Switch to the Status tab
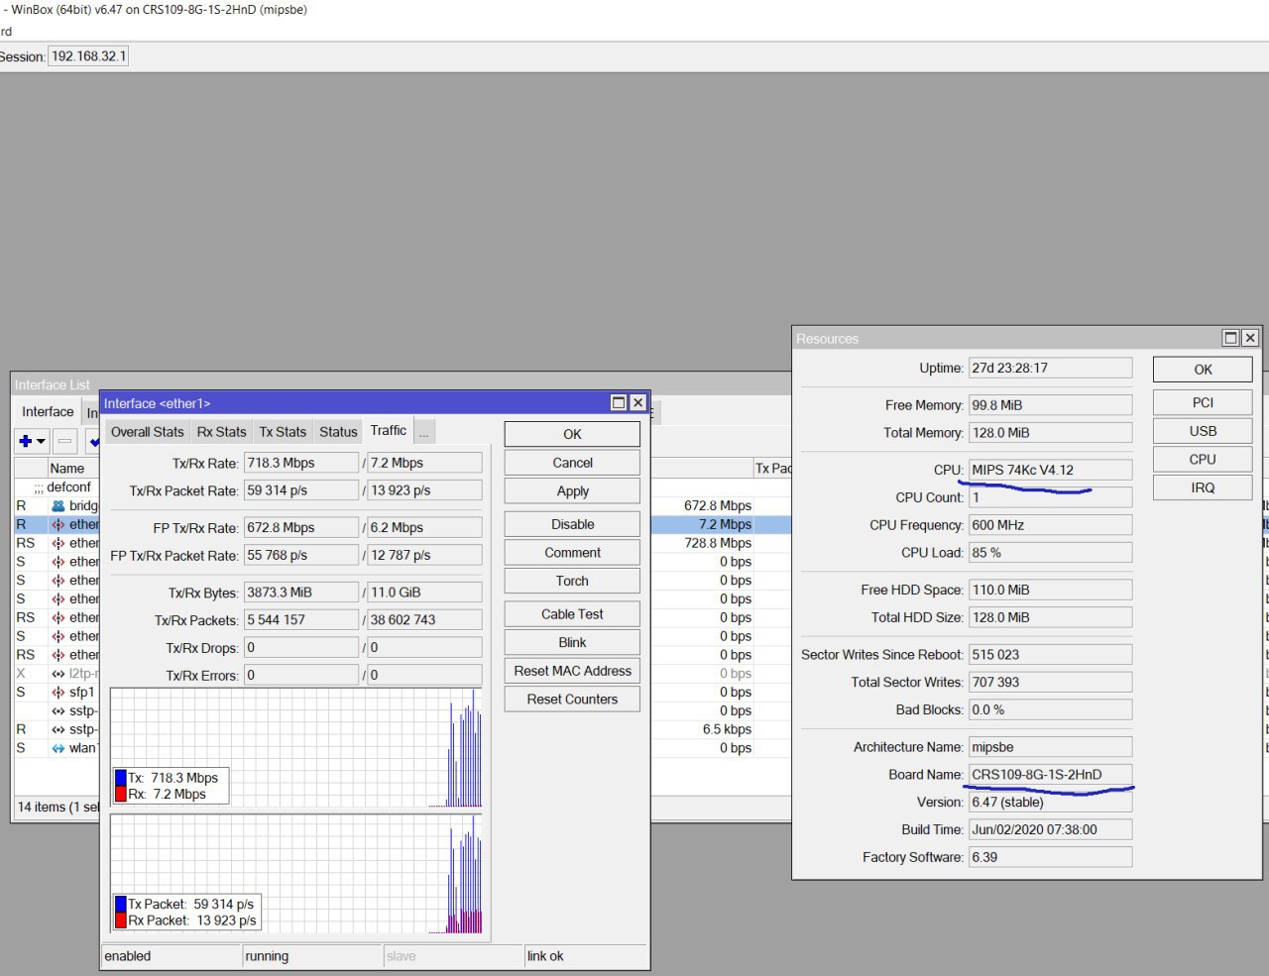 [338, 432]
